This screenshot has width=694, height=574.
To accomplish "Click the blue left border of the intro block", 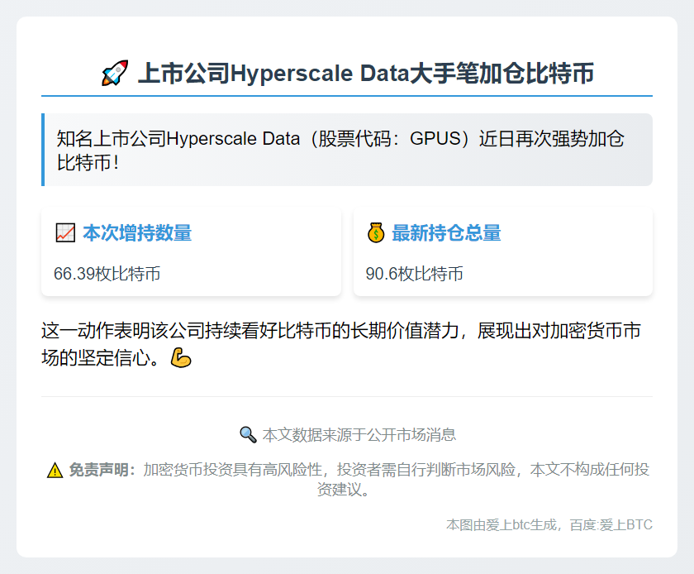I will [43, 150].
